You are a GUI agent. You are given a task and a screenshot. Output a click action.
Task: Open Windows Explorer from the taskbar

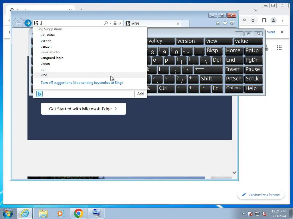(43, 213)
